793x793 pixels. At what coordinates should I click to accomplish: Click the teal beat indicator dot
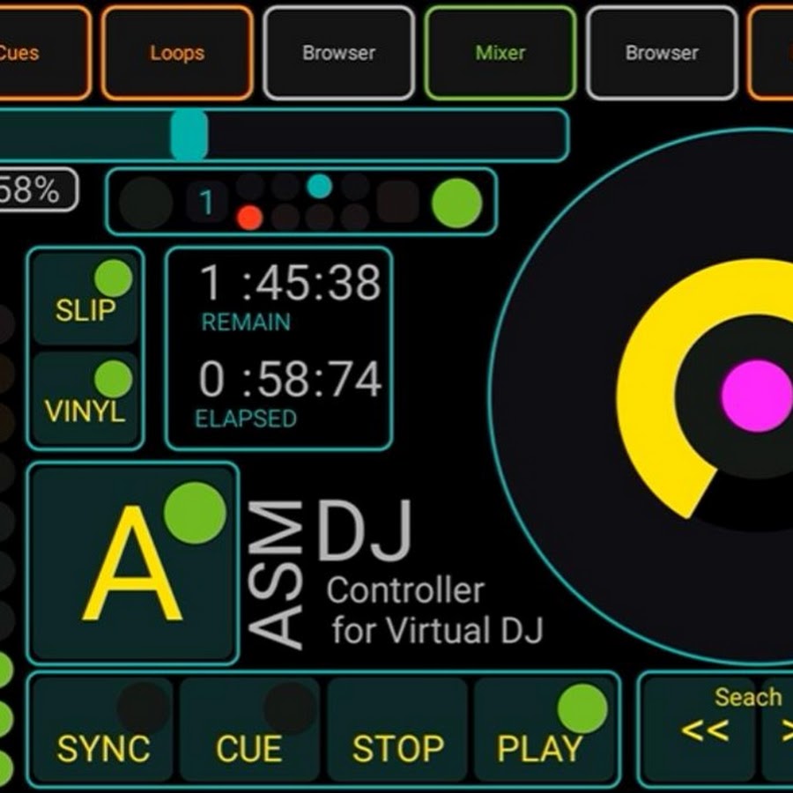point(319,186)
